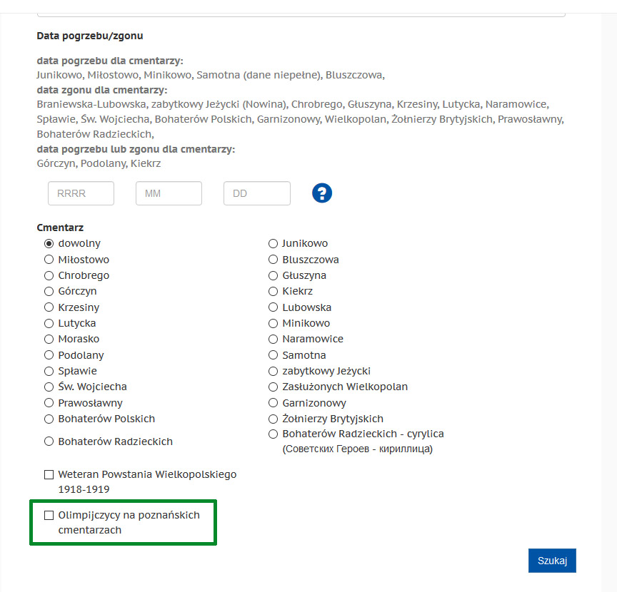Focus the DD day input field

tap(257, 193)
